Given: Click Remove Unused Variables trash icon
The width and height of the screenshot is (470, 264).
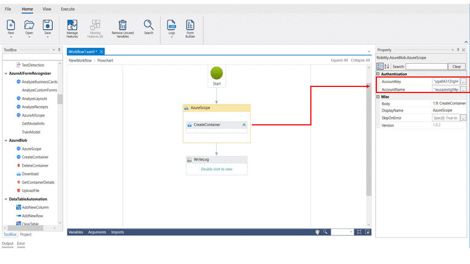Looking at the screenshot, I should (122, 25).
